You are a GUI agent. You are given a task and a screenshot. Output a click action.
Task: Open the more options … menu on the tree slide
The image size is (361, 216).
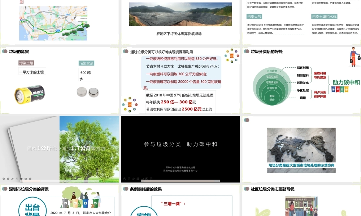coord(30,179)
